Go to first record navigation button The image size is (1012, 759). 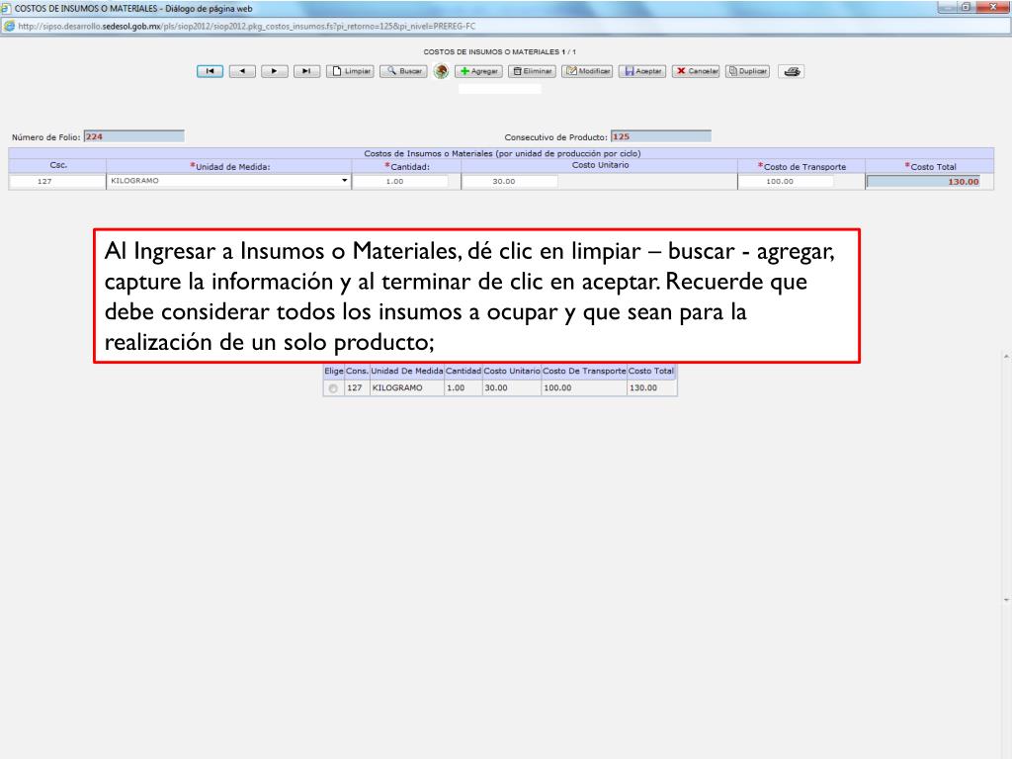(x=210, y=71)
